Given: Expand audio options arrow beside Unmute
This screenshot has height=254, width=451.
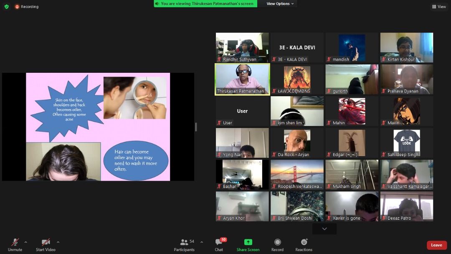Looking at the screenshot, I should pyautogui.click(x=26, y=242).
